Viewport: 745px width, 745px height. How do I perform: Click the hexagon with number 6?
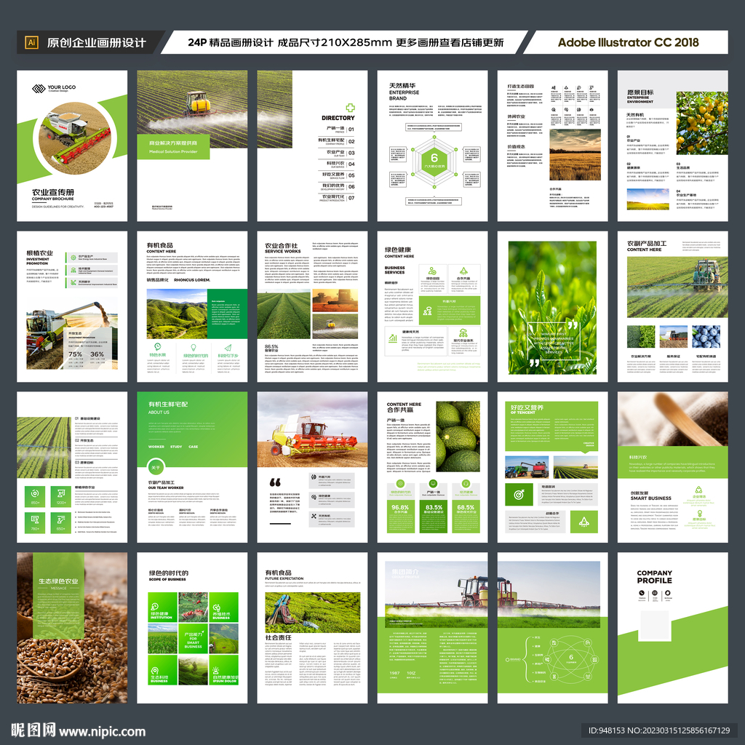[434, 159]
